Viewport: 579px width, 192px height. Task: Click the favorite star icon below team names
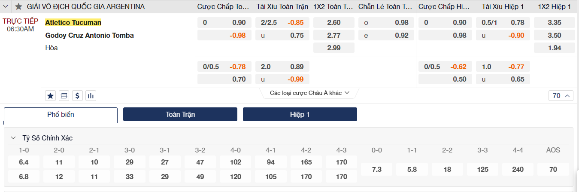point(51,95)
